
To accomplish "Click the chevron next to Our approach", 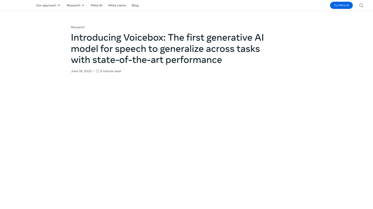I will tap(59, 5).
